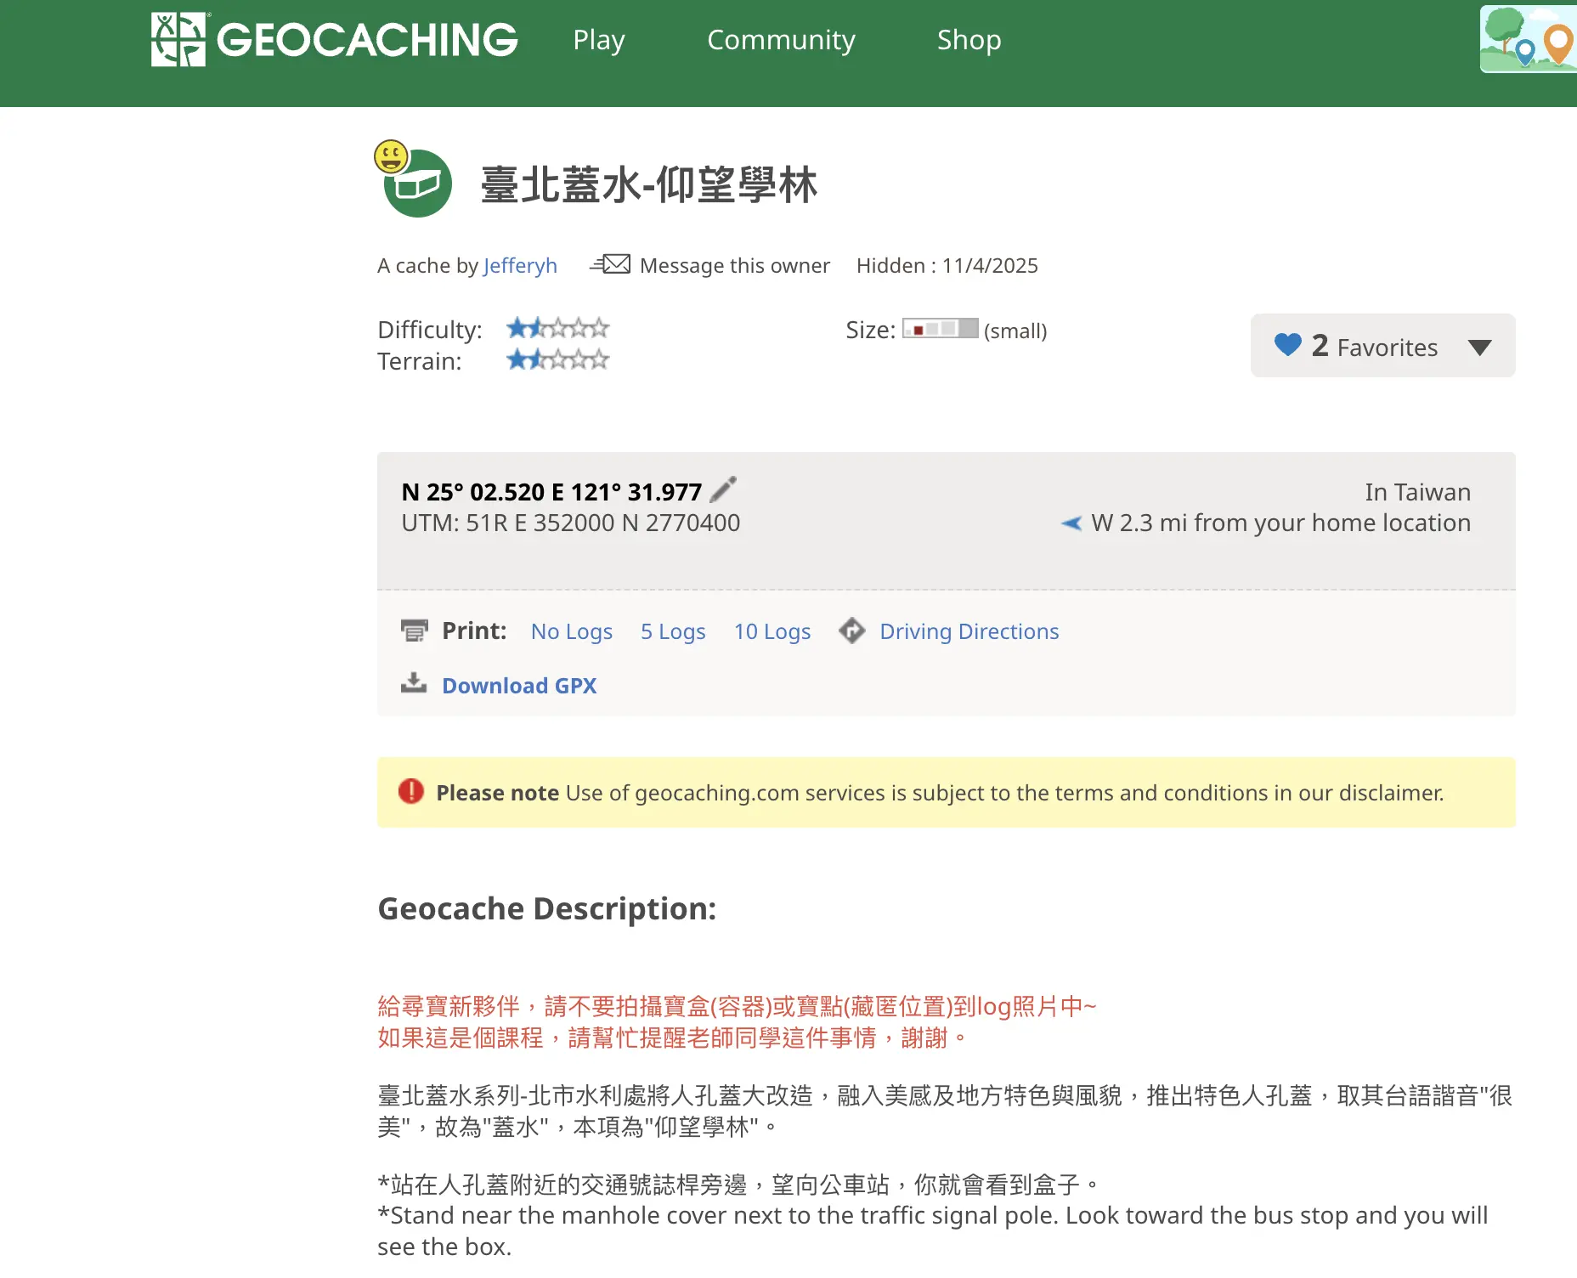This screenshot has height=1278, width=1577.
Task: Click the driving directions diamond icon
Action: pos(851,631)
